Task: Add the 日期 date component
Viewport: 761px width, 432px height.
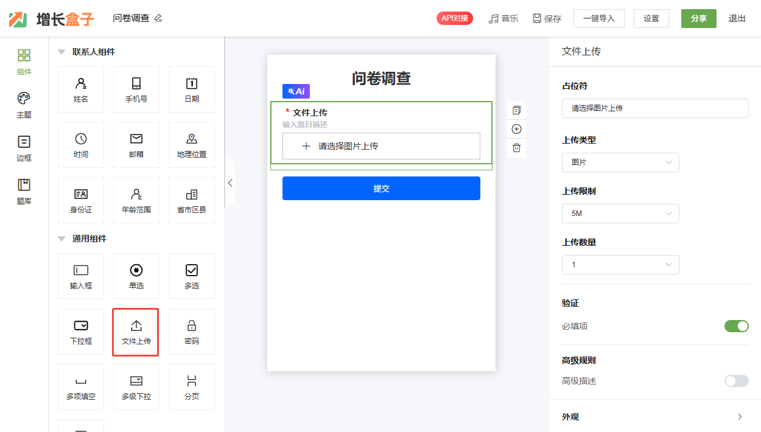Action: point(192,89)
